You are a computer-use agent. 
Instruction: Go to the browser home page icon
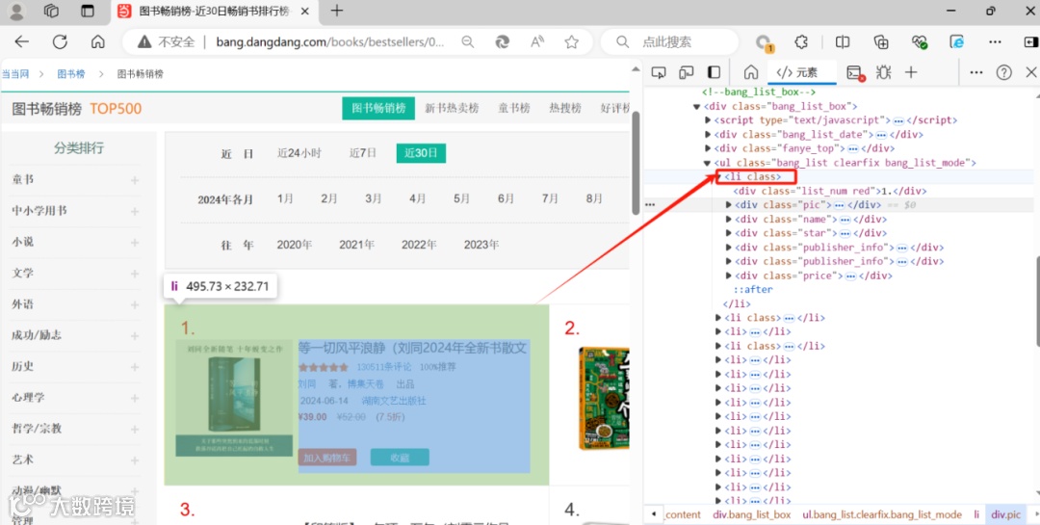click(97, 41)
